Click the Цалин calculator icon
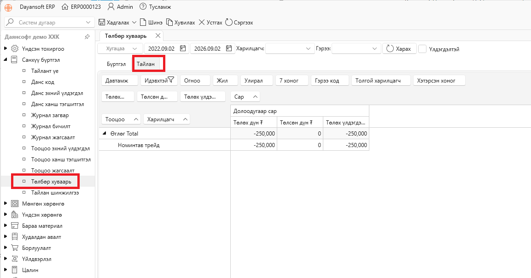The image size is (531, 278). [15, 270]
